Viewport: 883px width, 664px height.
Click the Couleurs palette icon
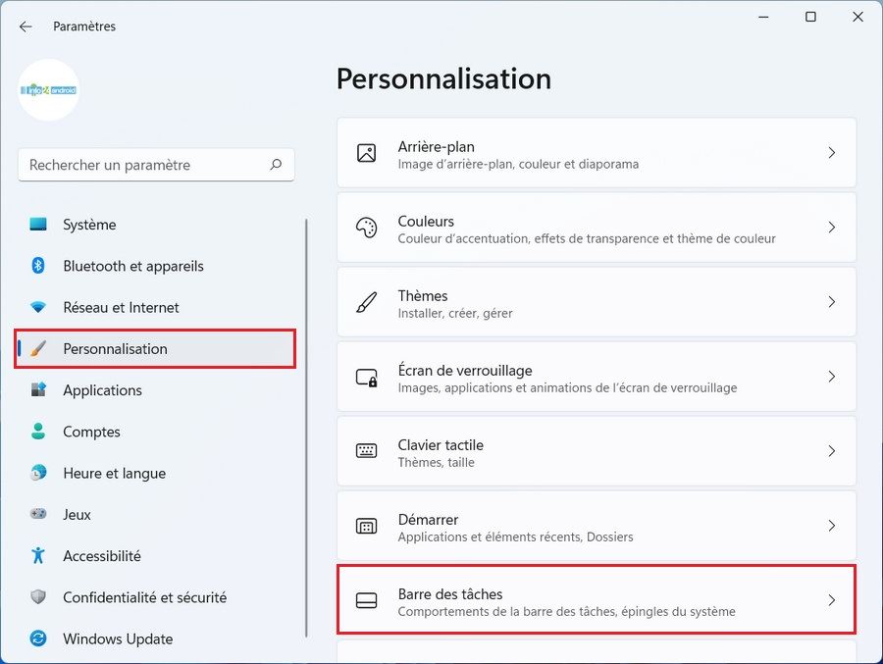point(366,228)
